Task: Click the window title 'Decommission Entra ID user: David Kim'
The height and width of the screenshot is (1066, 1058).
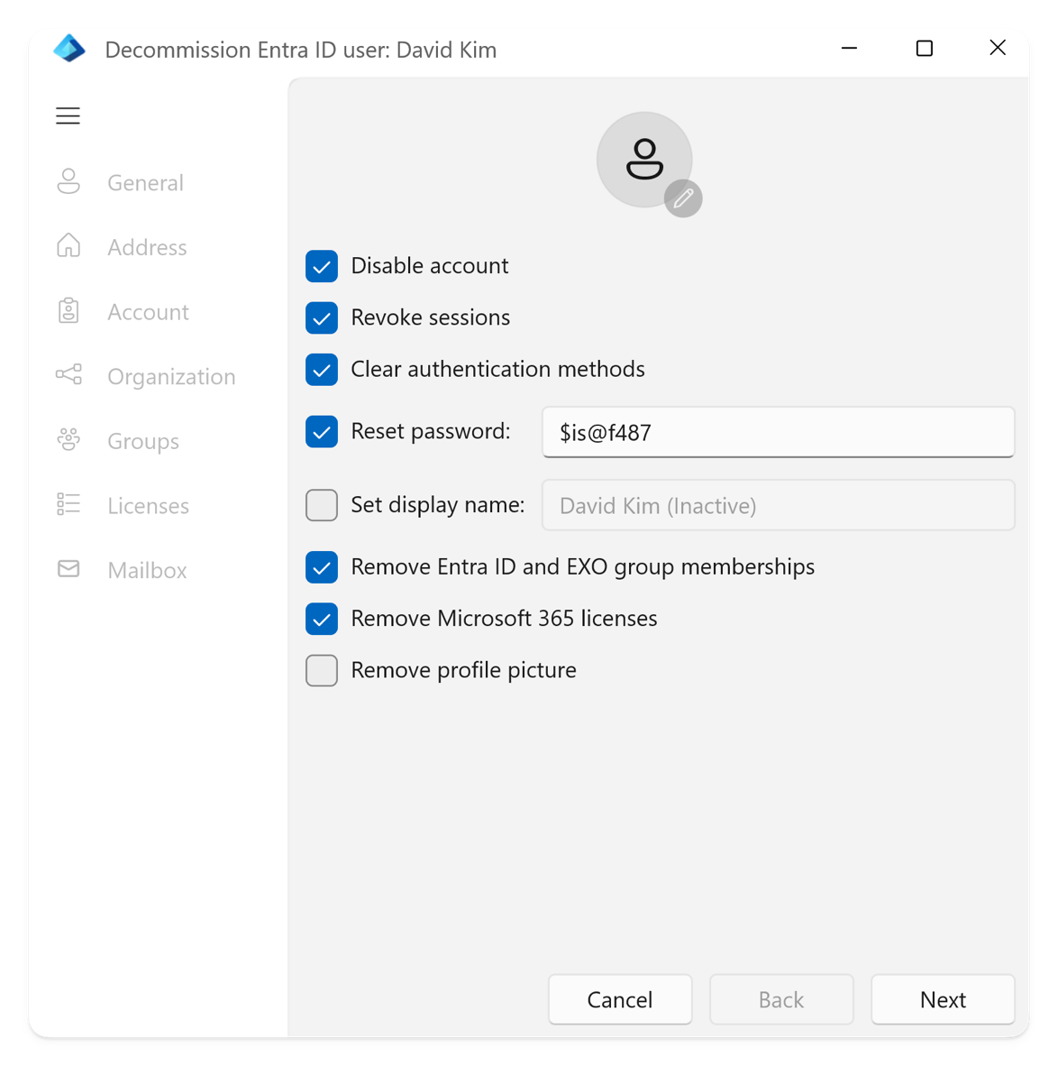Action: click(301, 50)
